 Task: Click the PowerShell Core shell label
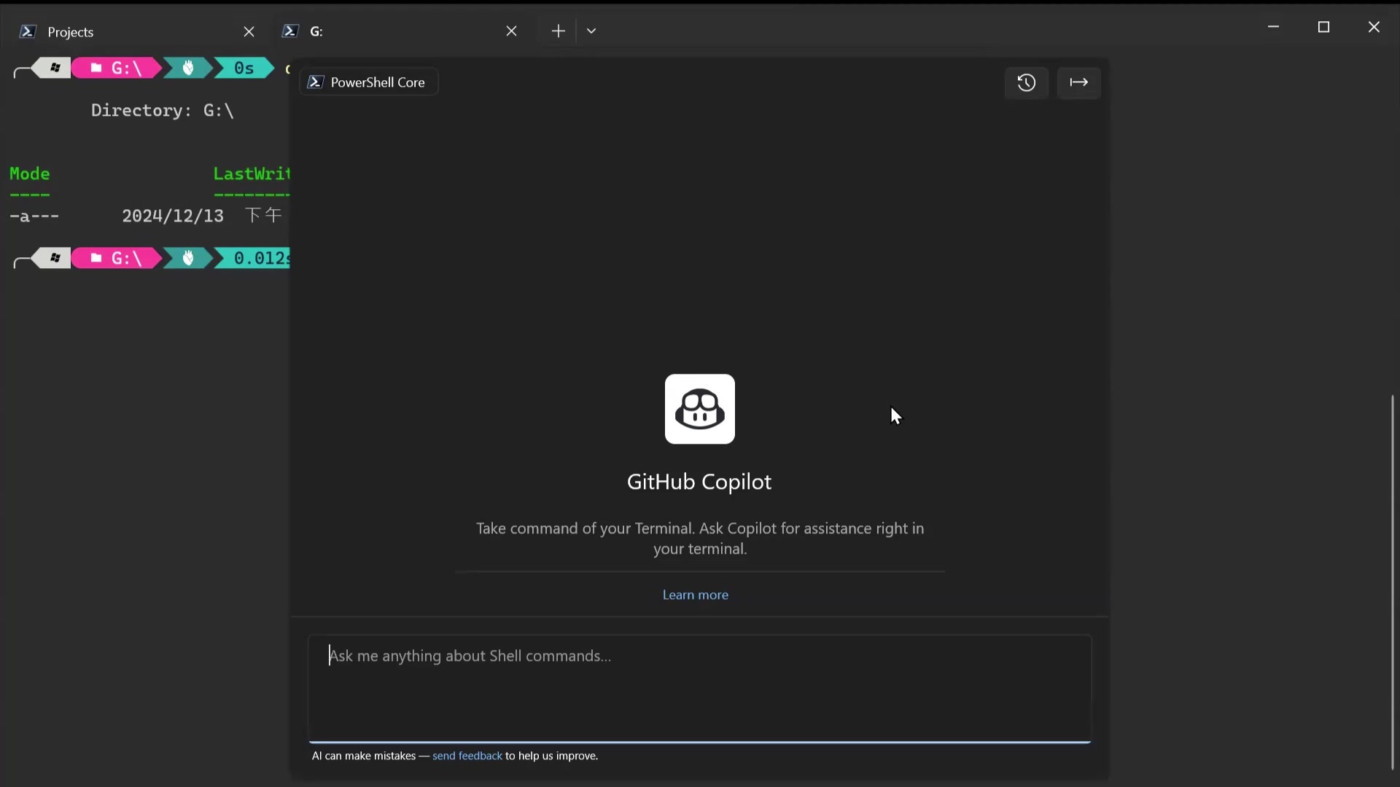369,82
